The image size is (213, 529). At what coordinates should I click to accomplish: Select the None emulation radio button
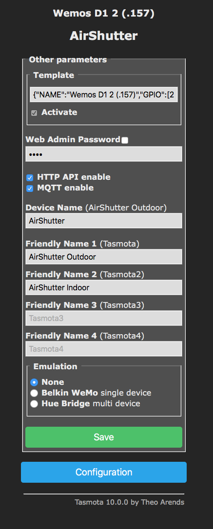click(34, 382)
